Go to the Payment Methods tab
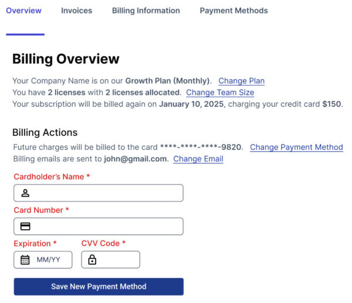 [x=233, y=11]
